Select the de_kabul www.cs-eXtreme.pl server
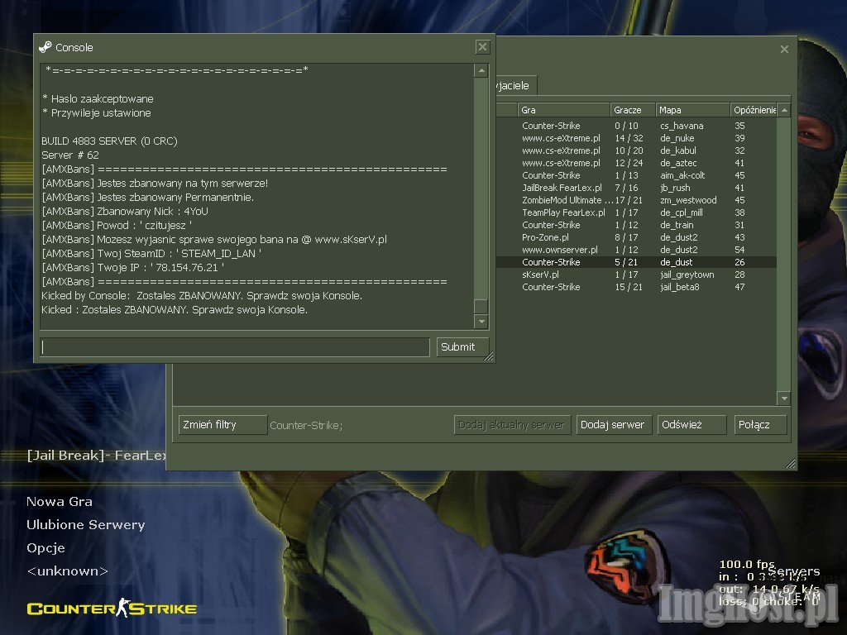Screen dimensions: 847x635 [x=636, y=150]
